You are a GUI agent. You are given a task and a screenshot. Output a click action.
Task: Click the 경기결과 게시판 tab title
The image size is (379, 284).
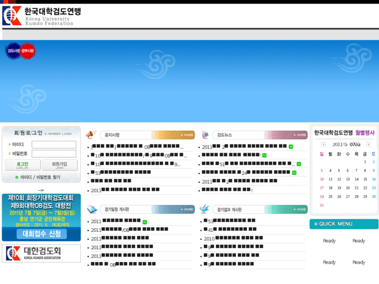(229, 209)
